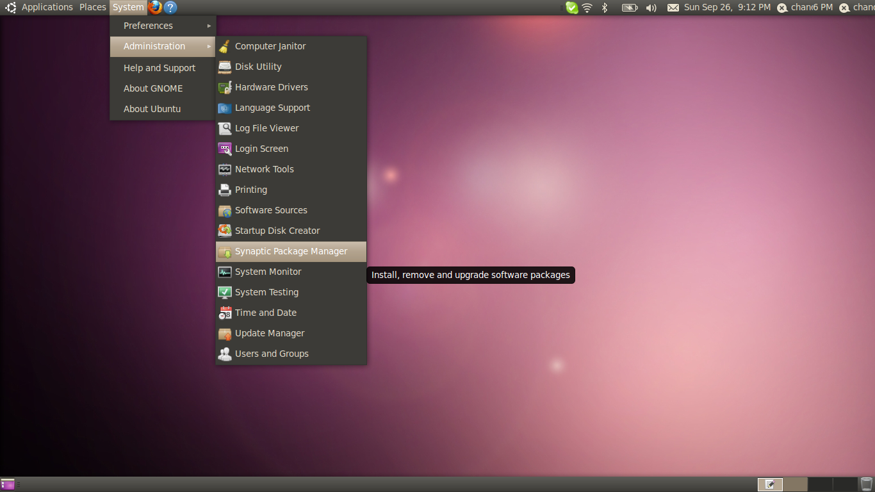Click the date and time clock

coord(727,8)
